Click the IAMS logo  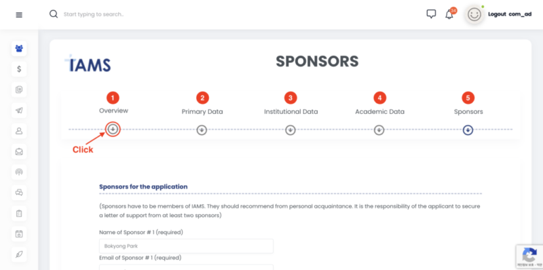click(x=88, y=63)
